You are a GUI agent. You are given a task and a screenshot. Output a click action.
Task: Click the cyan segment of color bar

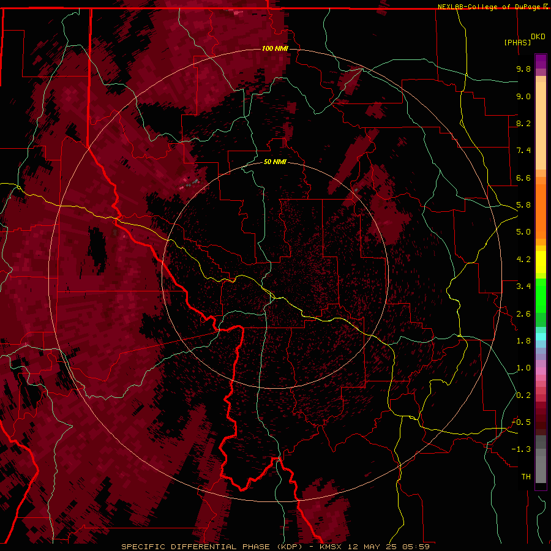(x=541, y=337)
